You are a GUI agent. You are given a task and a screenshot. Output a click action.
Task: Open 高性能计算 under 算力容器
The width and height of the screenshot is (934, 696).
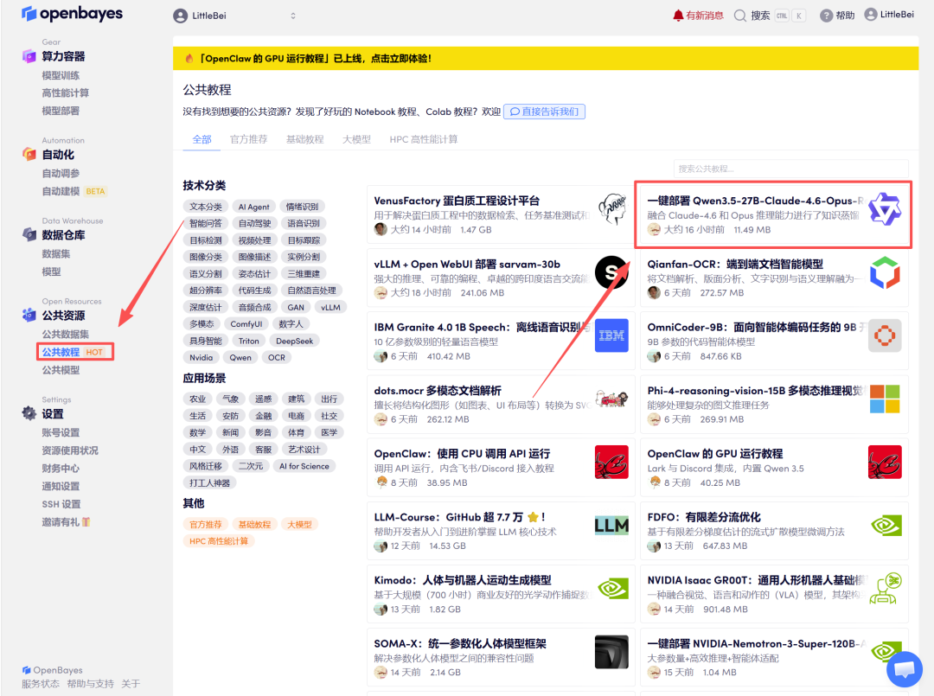[x=65, y=93]
